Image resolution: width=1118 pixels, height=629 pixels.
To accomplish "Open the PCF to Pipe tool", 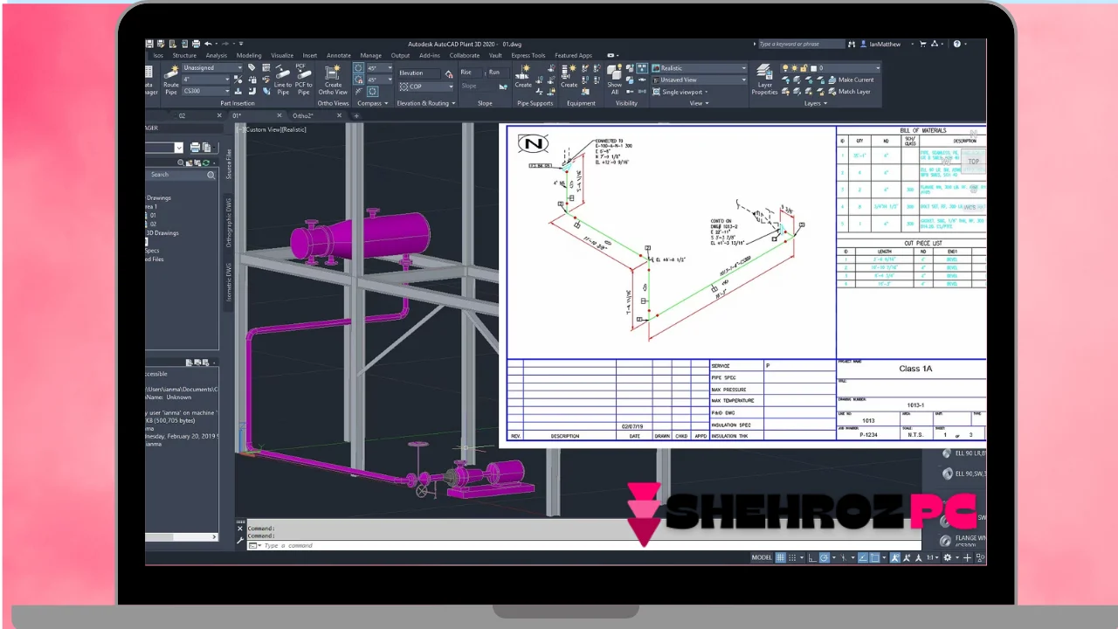I will [303, 79].
